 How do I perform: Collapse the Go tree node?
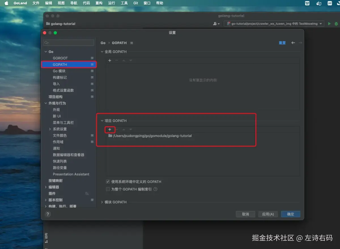pos(46,52)
